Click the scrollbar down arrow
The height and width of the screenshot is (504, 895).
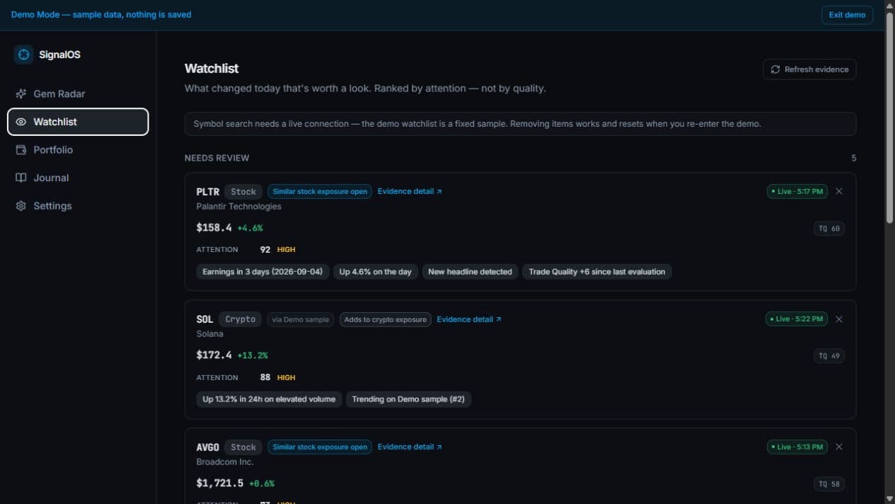pos(889,498)
